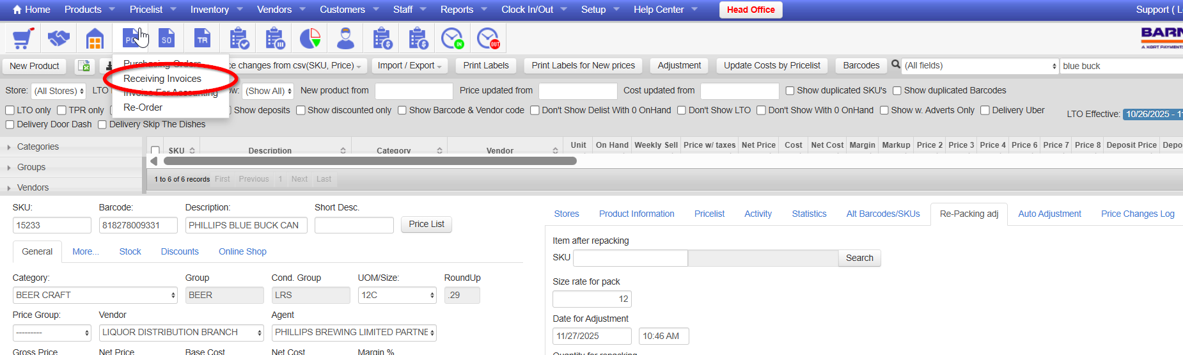Enable Show Barcode & Vendor code checkbox

(x=402, y=110)
